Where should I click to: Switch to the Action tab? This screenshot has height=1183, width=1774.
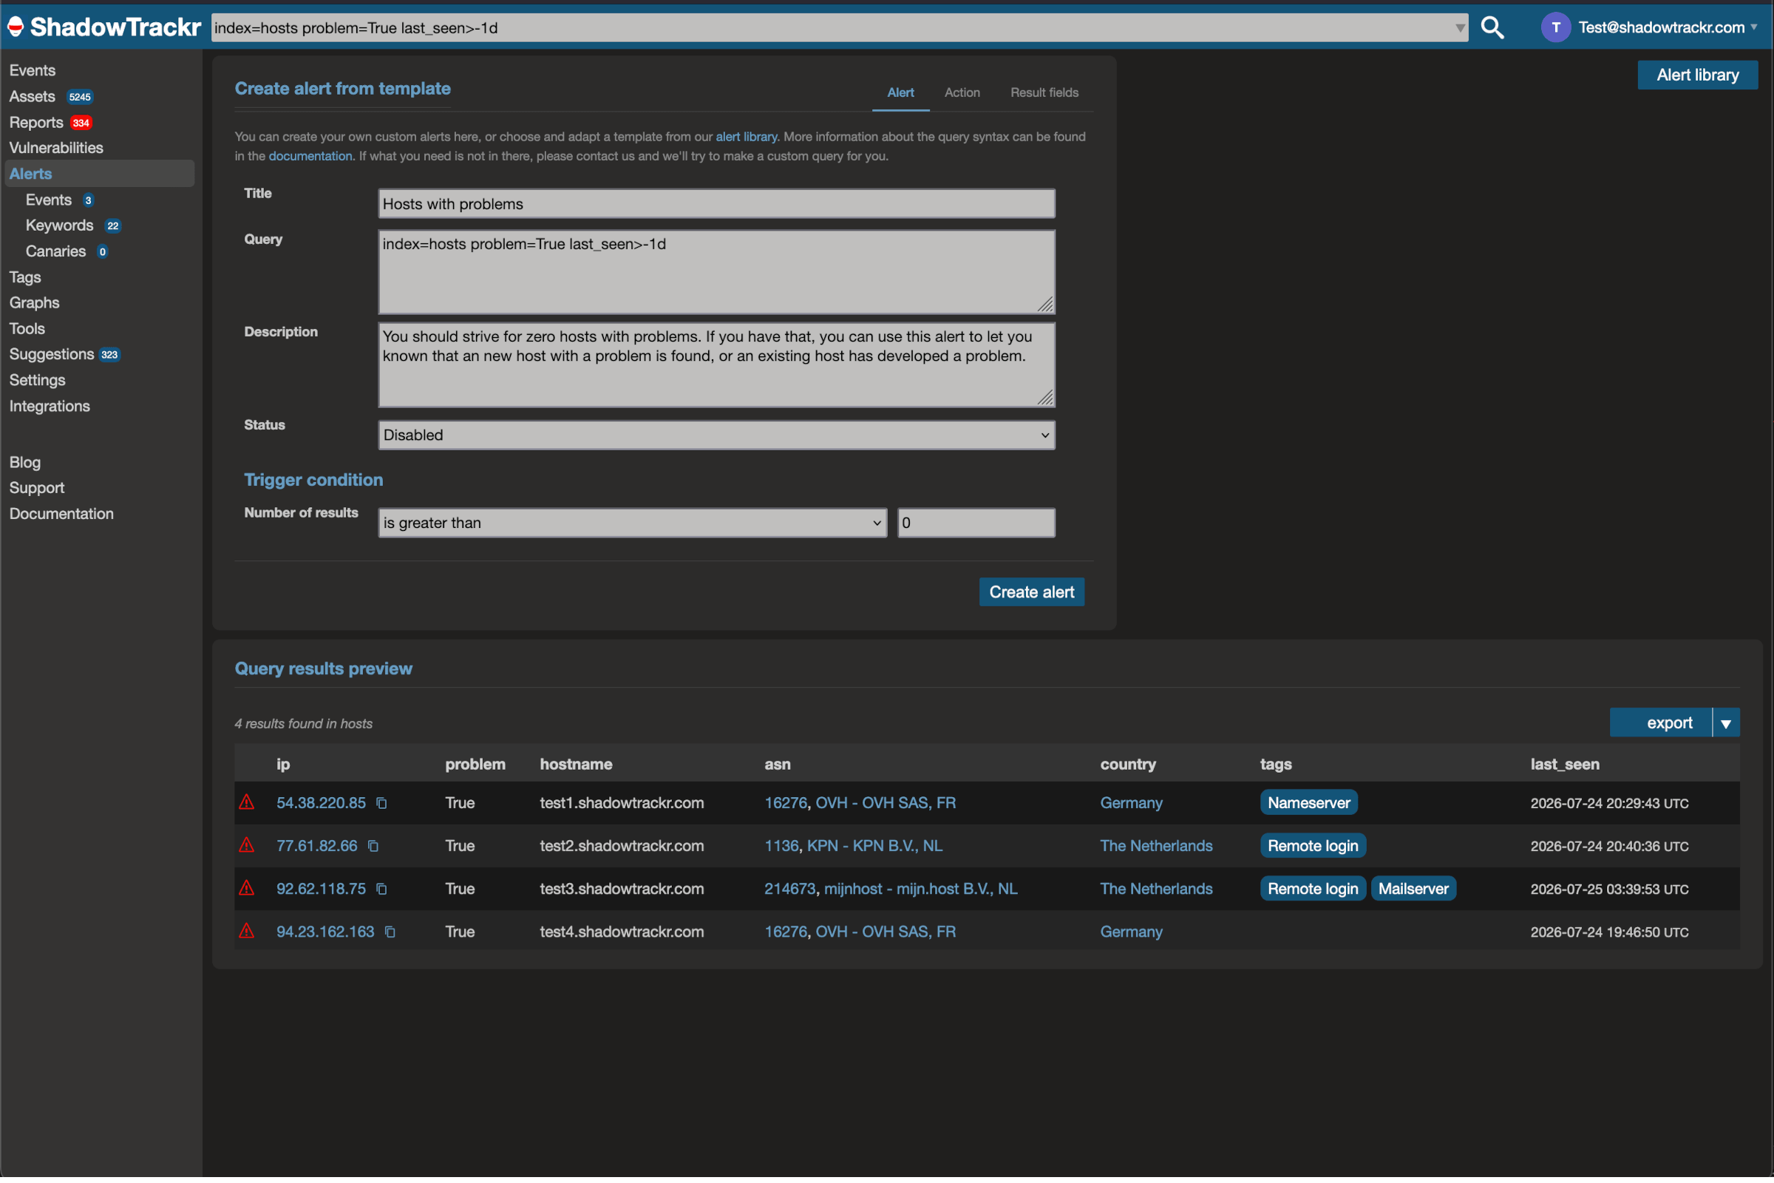[962, 93]
